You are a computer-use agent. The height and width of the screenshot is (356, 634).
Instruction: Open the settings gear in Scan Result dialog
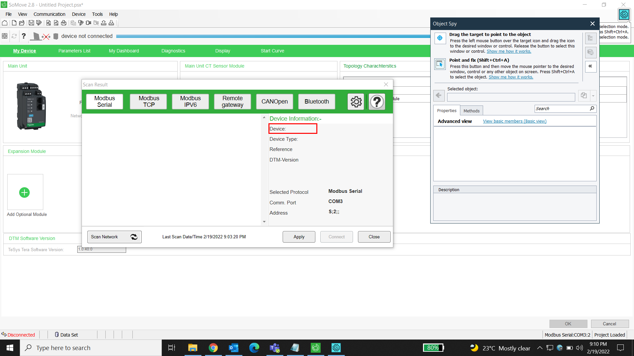[356, 102]
